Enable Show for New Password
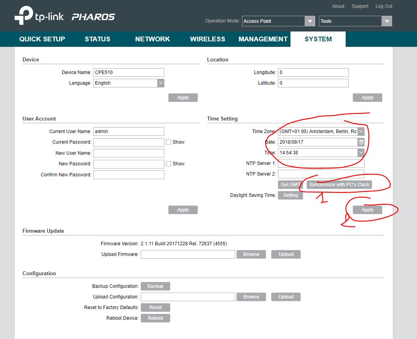This screenshot has width=417, height=339. 168,164
